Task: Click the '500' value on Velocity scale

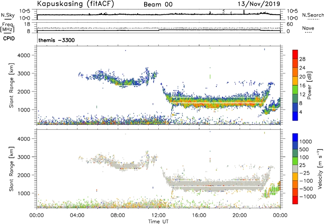Action: (304, 149)
